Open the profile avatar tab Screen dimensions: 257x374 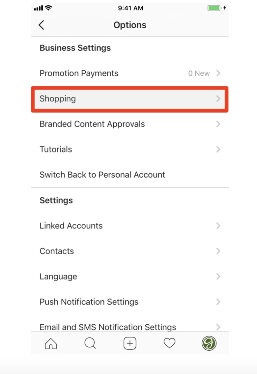[x=209, y=343]
